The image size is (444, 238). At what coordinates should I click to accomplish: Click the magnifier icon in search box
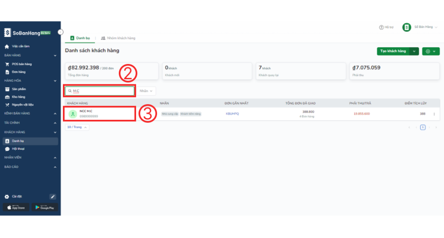(x=70, y=91)
